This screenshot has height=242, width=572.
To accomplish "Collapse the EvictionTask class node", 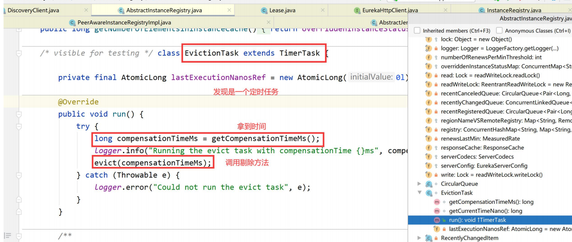I will (419, 193).
